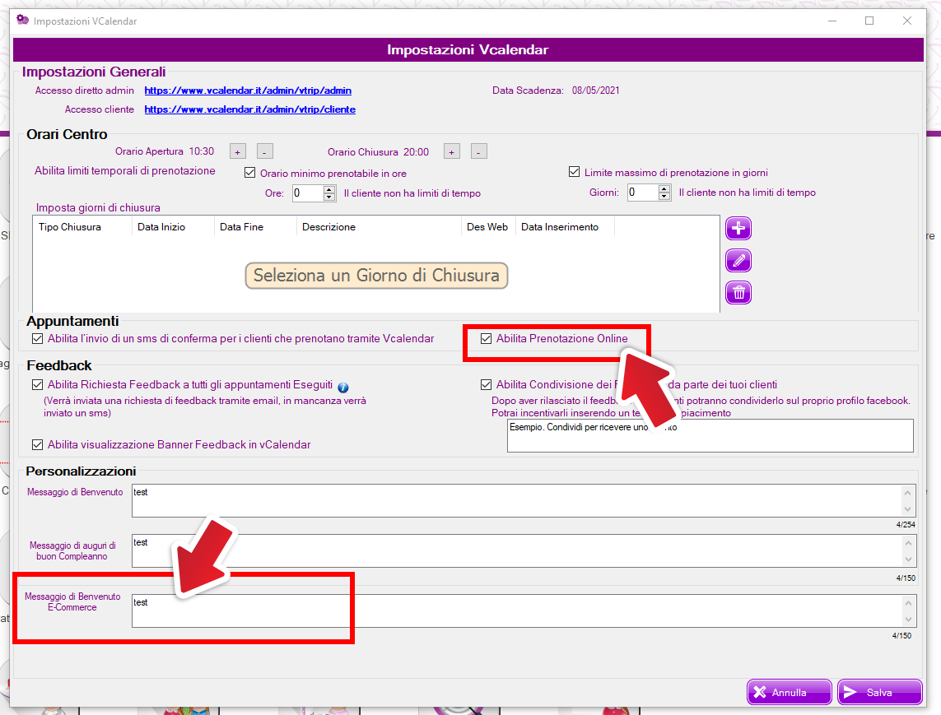Click the Seleziona un Giorno di Chiusura banner
This screenshot has width=941, height=715.
[x=376, y=276]
